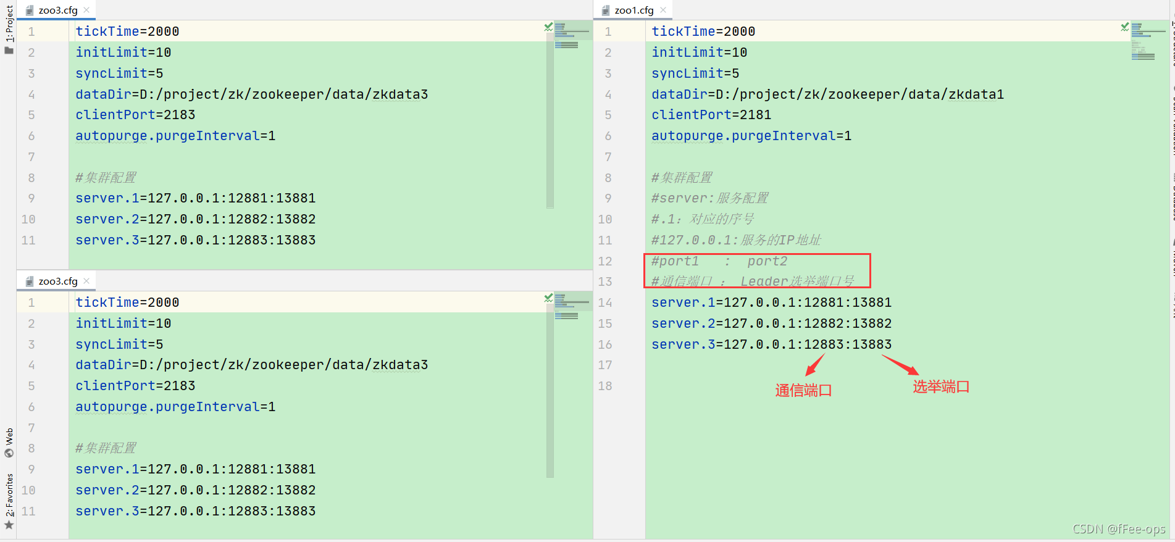Click dataDir zkdata3 line in lower zoo3.cfg
The image size is (1175, 542).
coord(252,365)
